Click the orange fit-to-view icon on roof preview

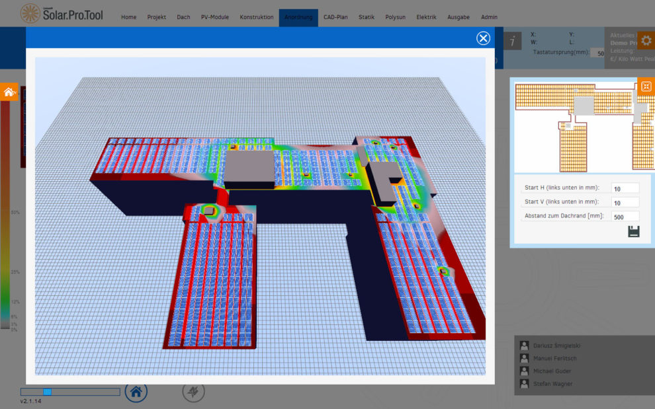tap(646, 87)
